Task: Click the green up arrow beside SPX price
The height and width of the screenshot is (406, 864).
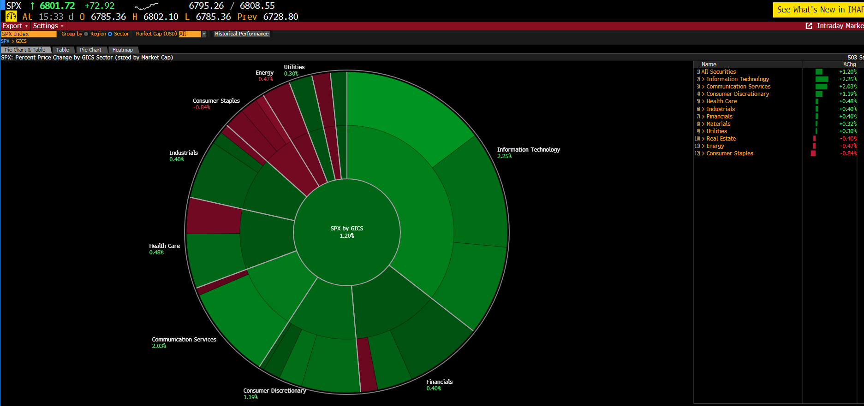Action: click(32, 6)
